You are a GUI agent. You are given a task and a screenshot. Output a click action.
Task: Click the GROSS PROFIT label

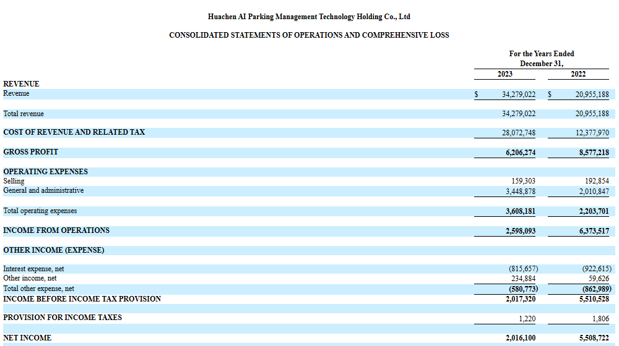[31, 152]
